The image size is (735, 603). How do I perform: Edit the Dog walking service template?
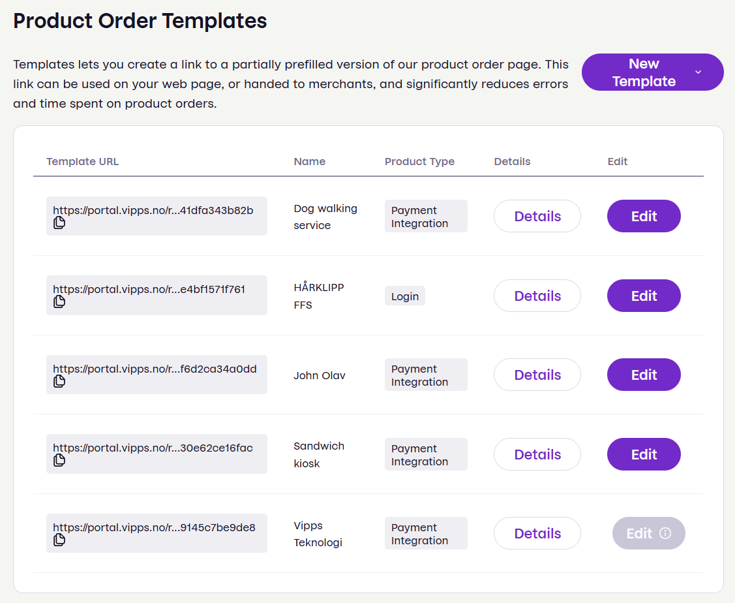click(644, 216)
